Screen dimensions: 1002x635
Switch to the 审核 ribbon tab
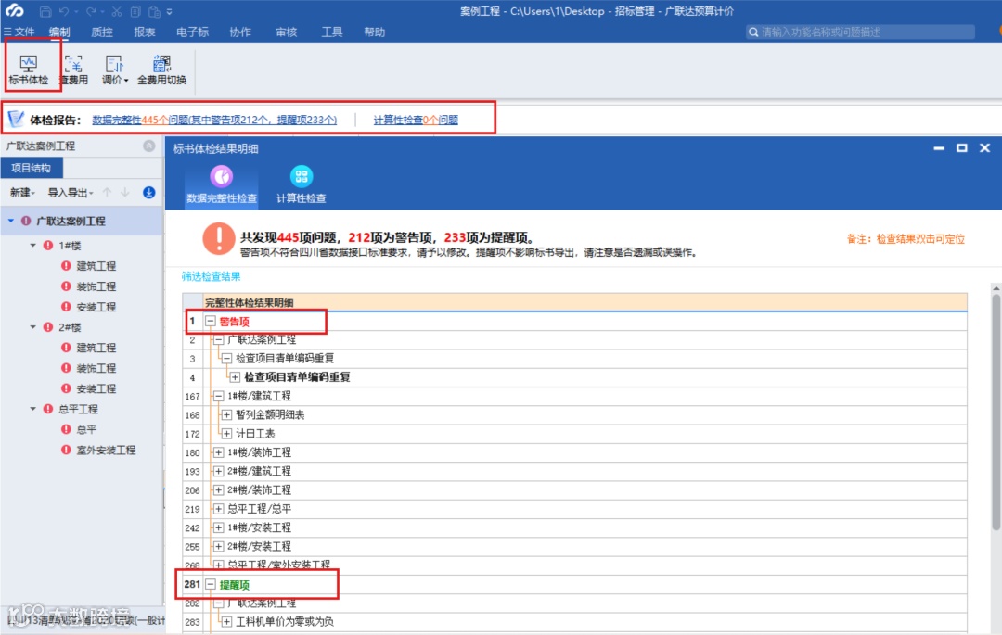(x=287, y=32)
